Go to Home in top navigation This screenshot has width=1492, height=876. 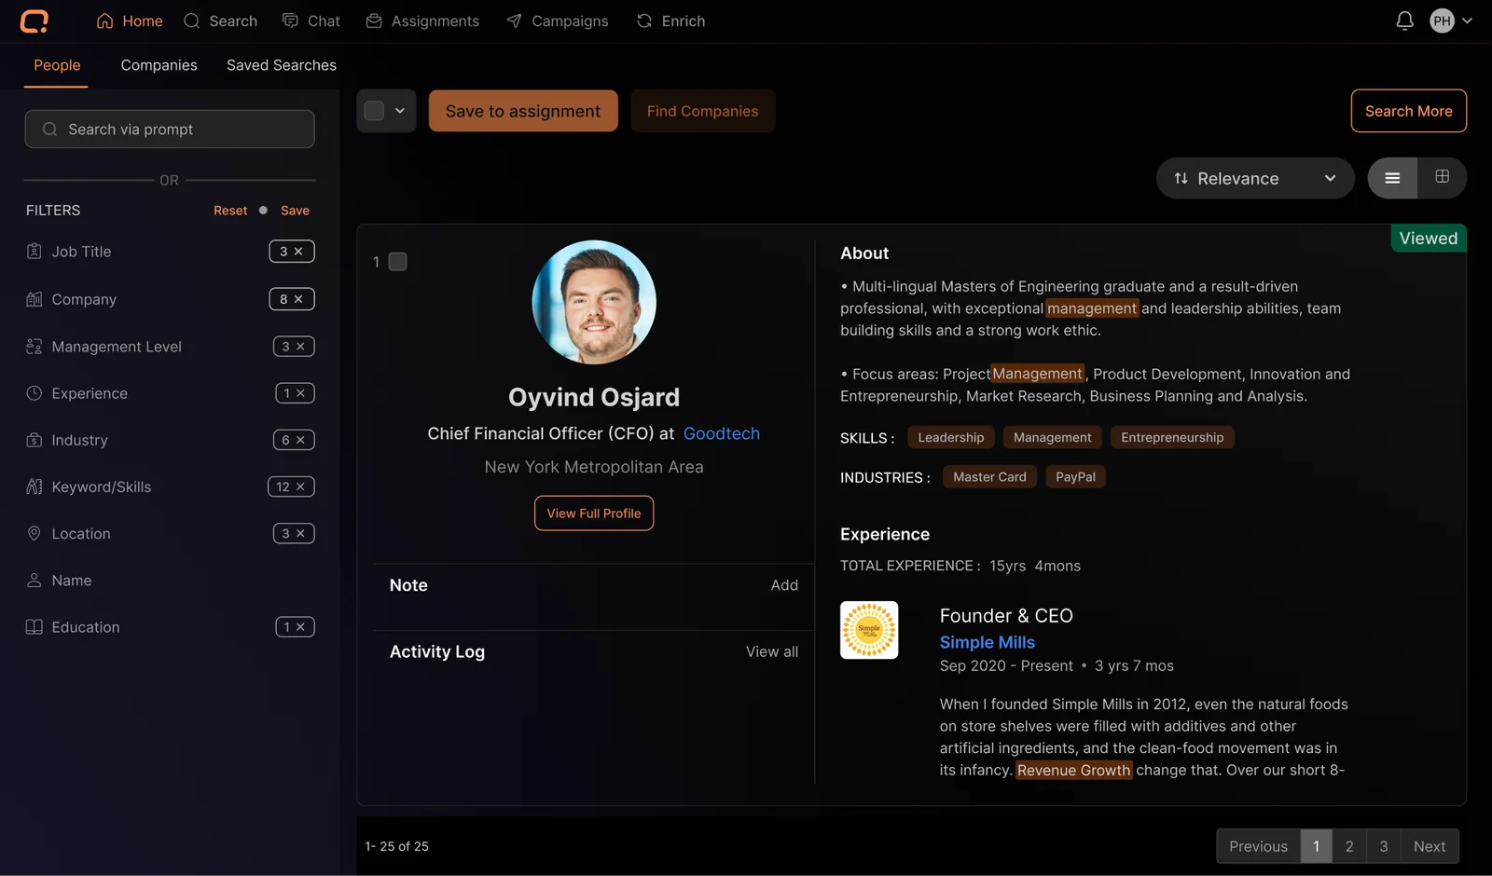click(x=130, y=21)
